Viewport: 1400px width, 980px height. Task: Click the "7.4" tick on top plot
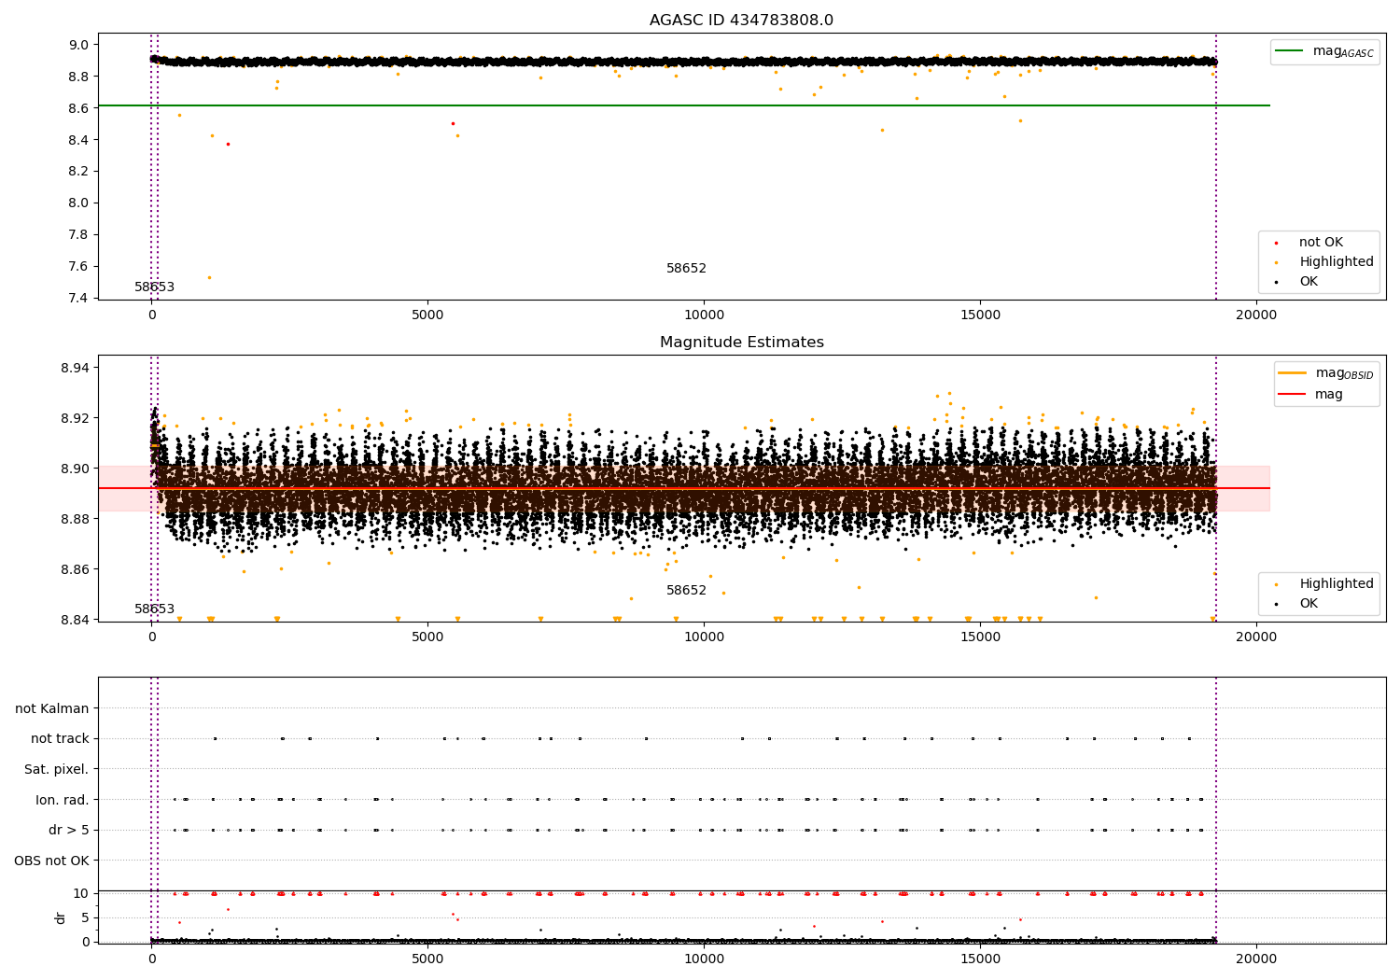(x=79, y=298)
